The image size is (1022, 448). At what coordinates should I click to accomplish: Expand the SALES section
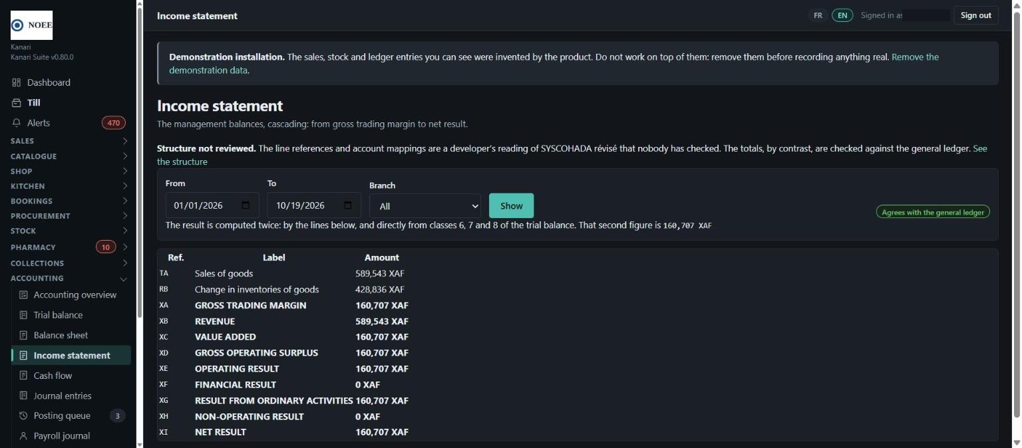69,141
